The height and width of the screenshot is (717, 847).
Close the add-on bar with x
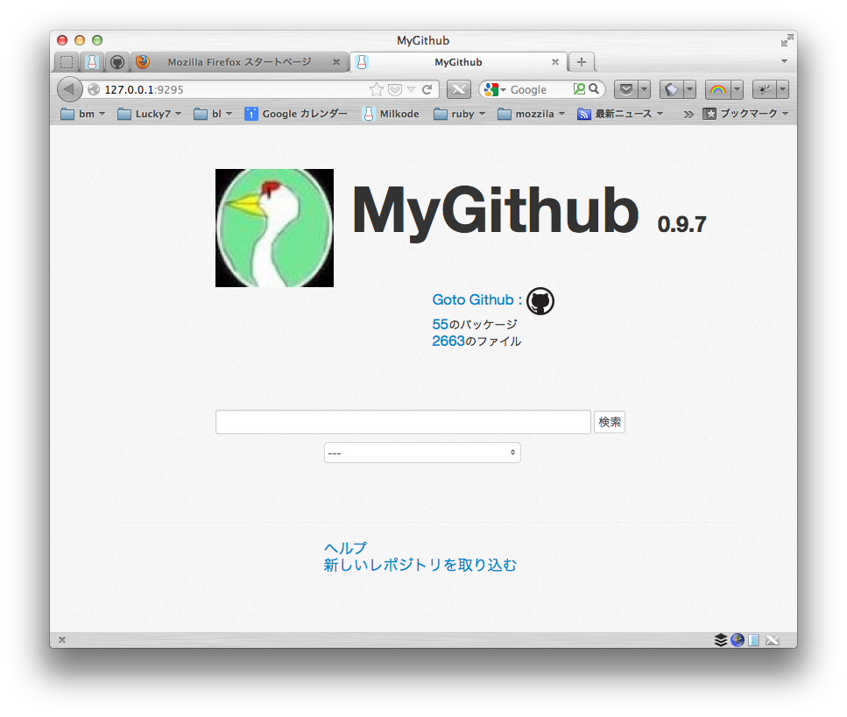(x=62, y=640)
